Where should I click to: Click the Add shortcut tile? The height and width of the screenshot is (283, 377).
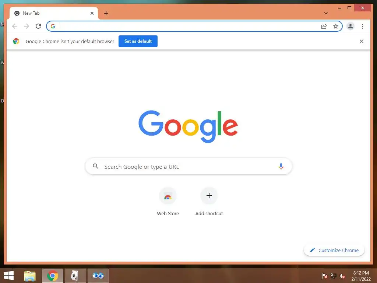click(x=209, y=202)
